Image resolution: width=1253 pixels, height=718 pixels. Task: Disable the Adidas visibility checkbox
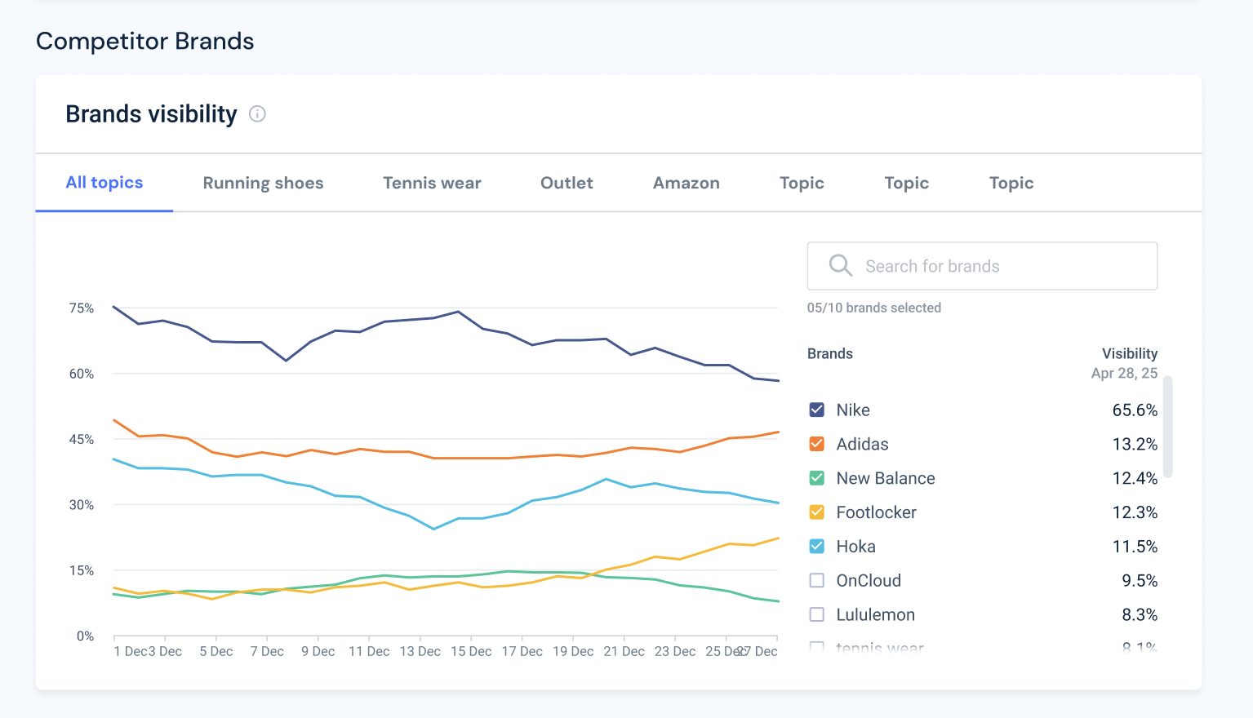click(816, 444)
